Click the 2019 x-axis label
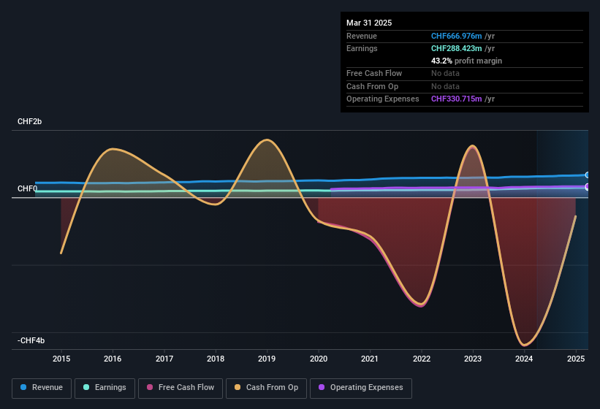Viewport: 600px width, 409px height. pos(267,359)
